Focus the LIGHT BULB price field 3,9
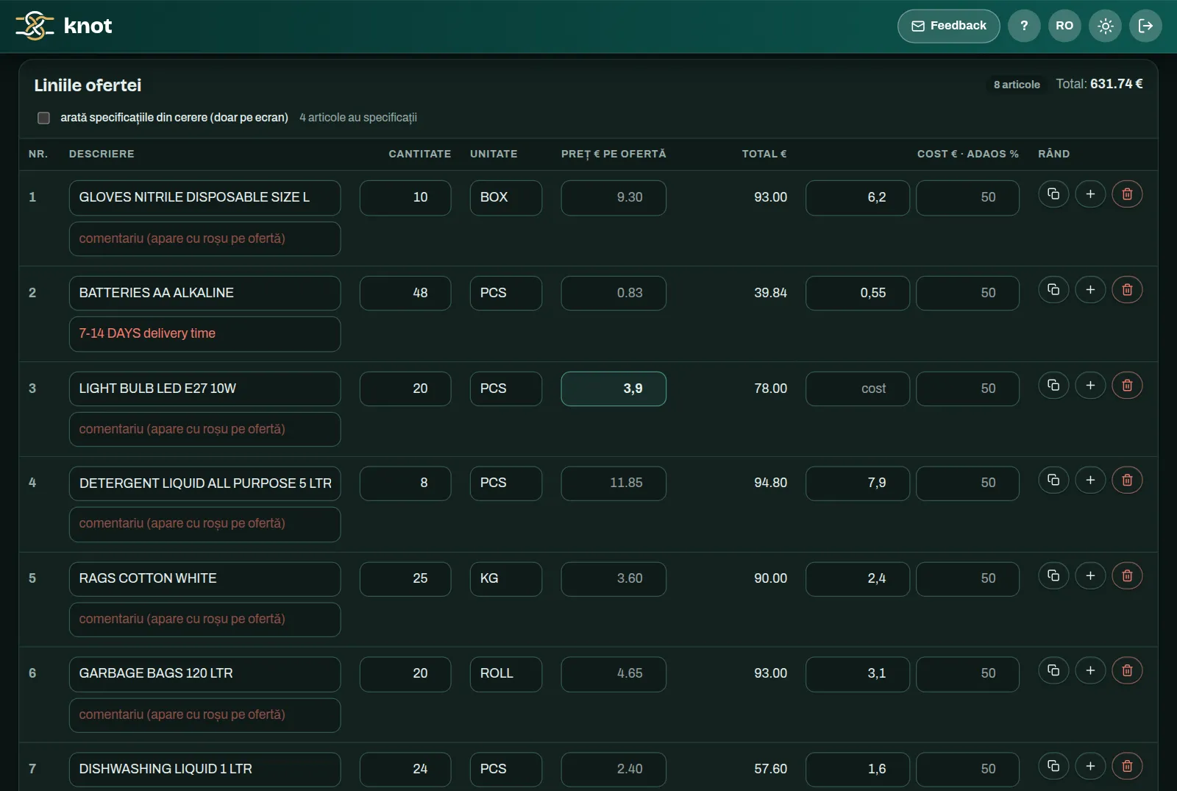 pyautogui.click(x=614, y=389)
